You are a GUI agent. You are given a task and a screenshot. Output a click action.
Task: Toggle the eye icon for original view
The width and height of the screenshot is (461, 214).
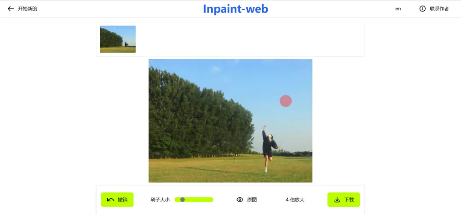tap(240, 200)
